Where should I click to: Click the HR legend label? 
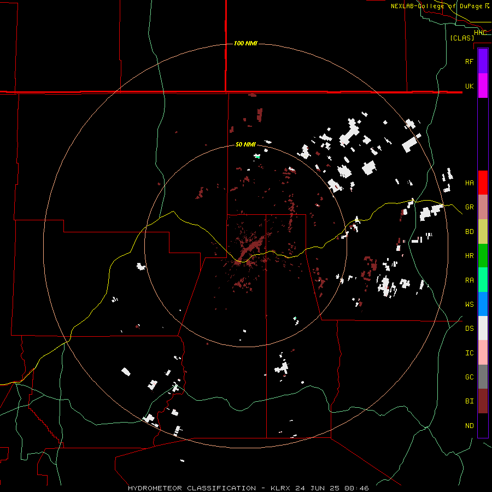[x=469, y=256]
